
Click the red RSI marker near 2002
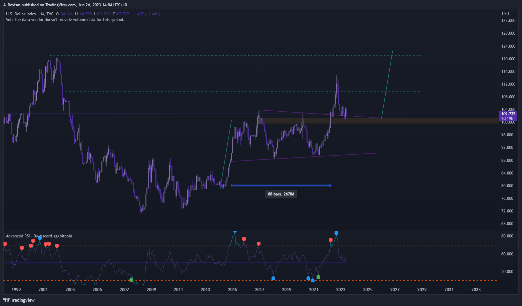point(57,246)
